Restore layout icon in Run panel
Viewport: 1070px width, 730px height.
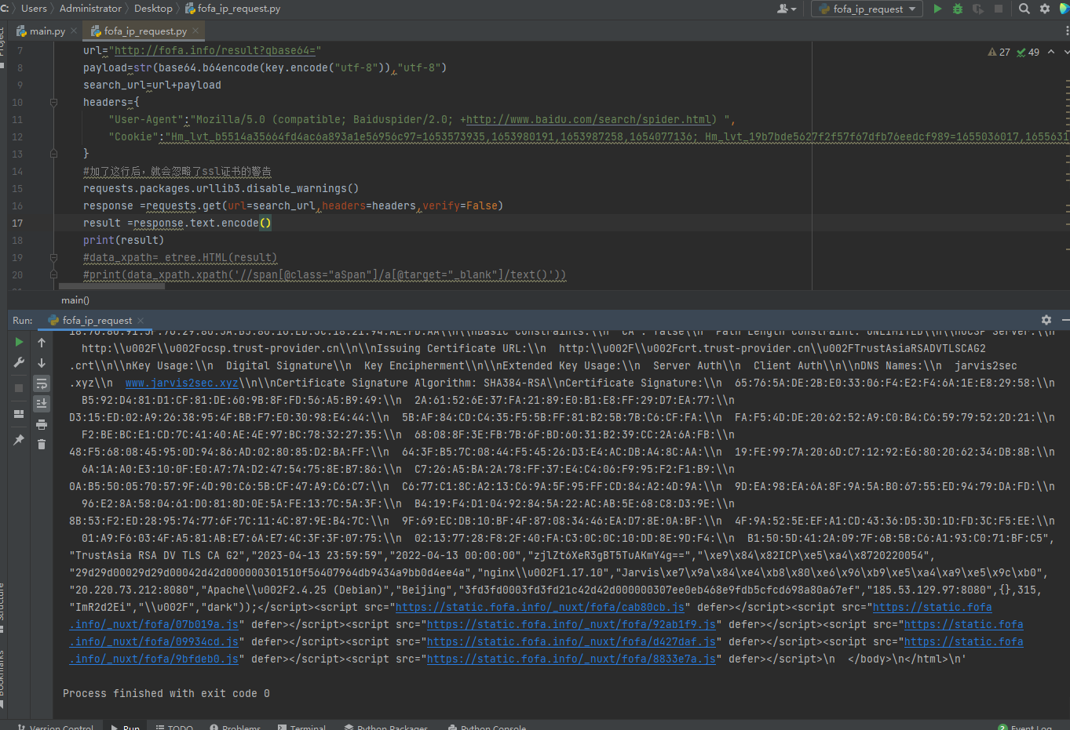point(19,414)
